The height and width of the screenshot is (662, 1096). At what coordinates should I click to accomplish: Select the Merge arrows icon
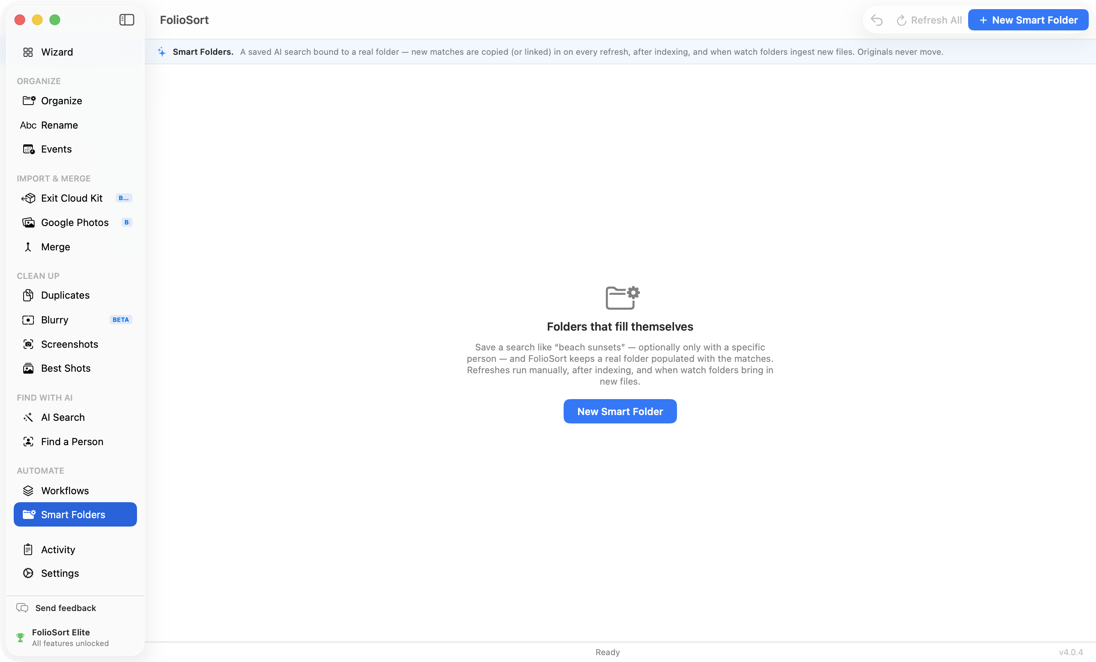28,247
